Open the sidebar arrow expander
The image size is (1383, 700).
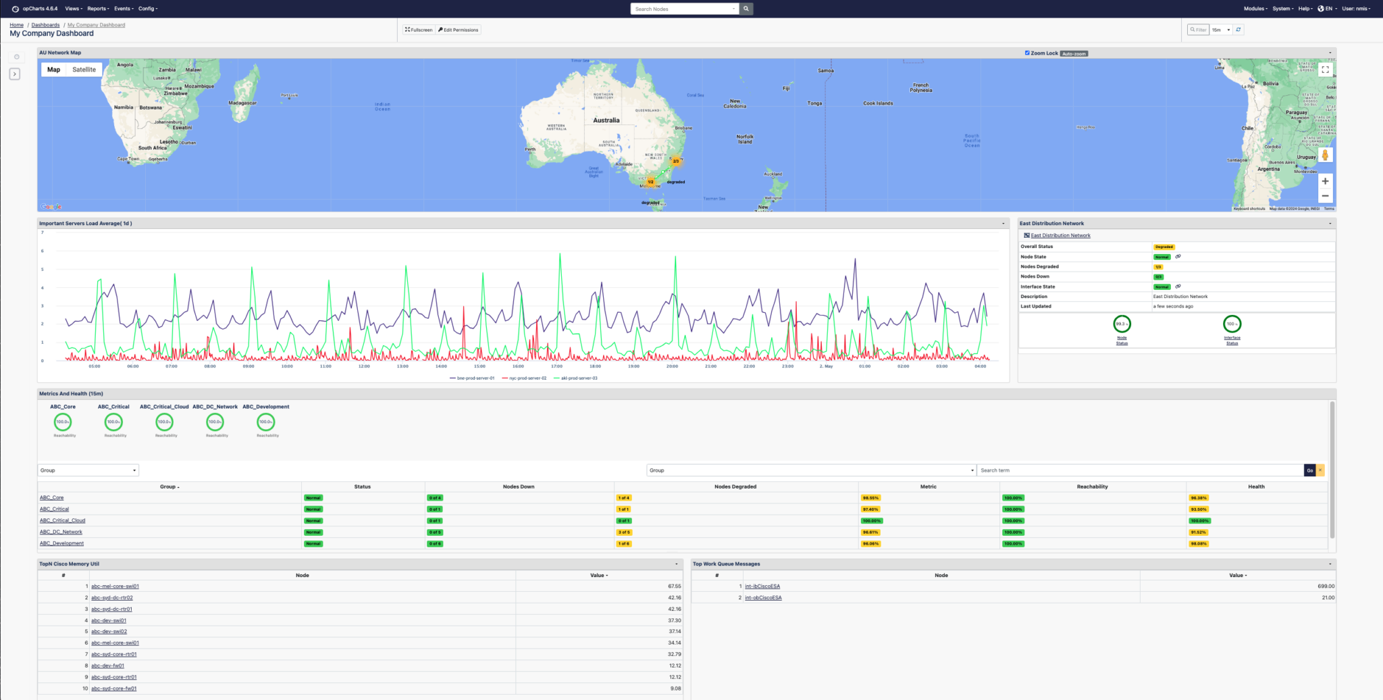(15, 74)
